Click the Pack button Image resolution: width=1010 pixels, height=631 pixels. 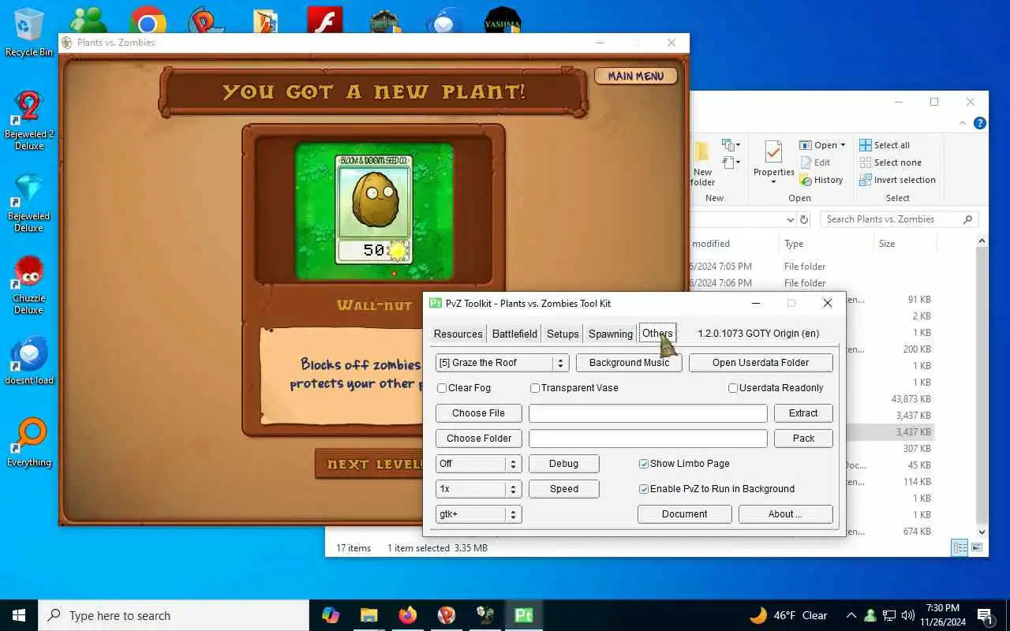[803, 439]
